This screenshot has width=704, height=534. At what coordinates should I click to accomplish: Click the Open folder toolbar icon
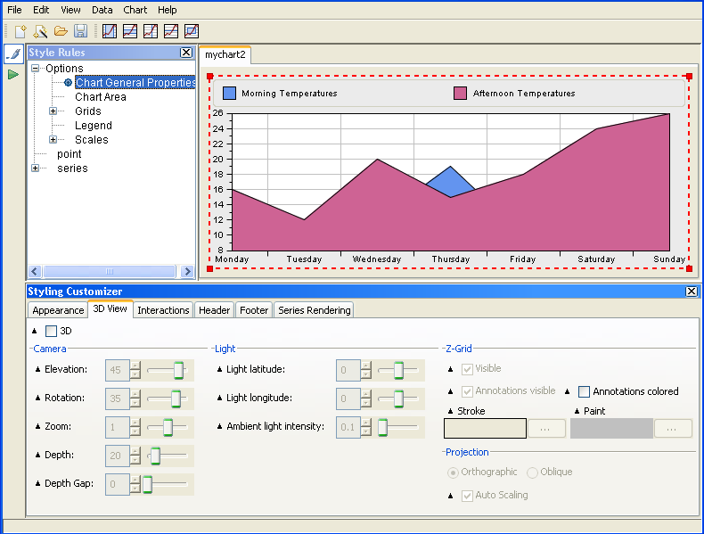pos(61,31)
